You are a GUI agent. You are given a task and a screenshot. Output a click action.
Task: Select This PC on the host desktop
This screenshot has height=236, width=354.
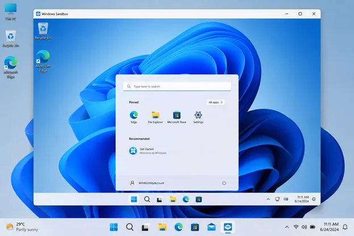11,12
